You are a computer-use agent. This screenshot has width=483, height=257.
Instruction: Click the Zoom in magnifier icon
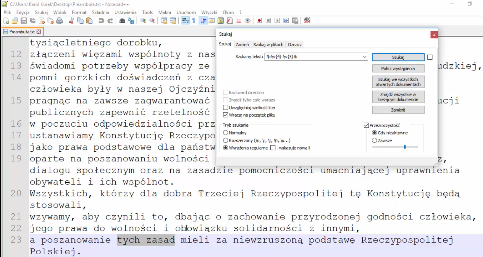point(143,21)
